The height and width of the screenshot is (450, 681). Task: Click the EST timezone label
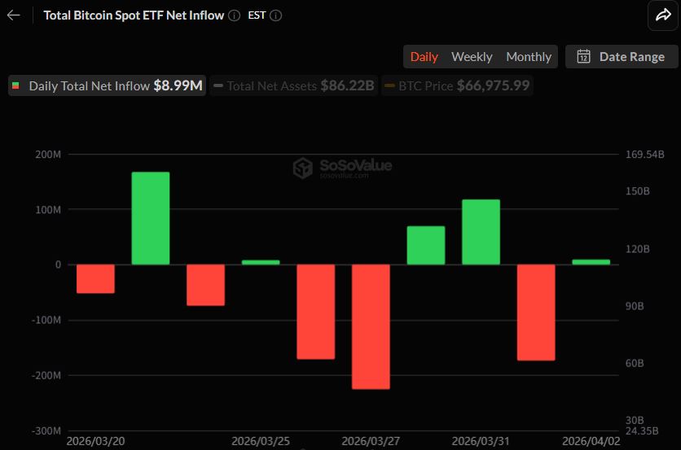point(257,15)
